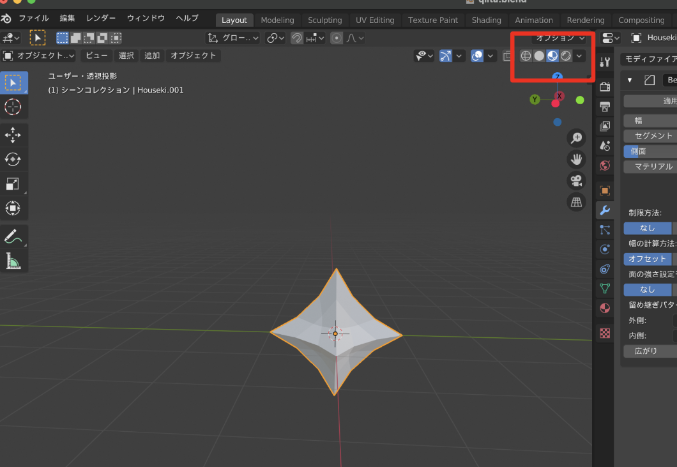
Task: Toggle proportional editing button
Action: click(x=337, y=38)
